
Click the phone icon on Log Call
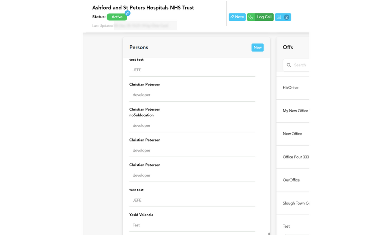251,17
